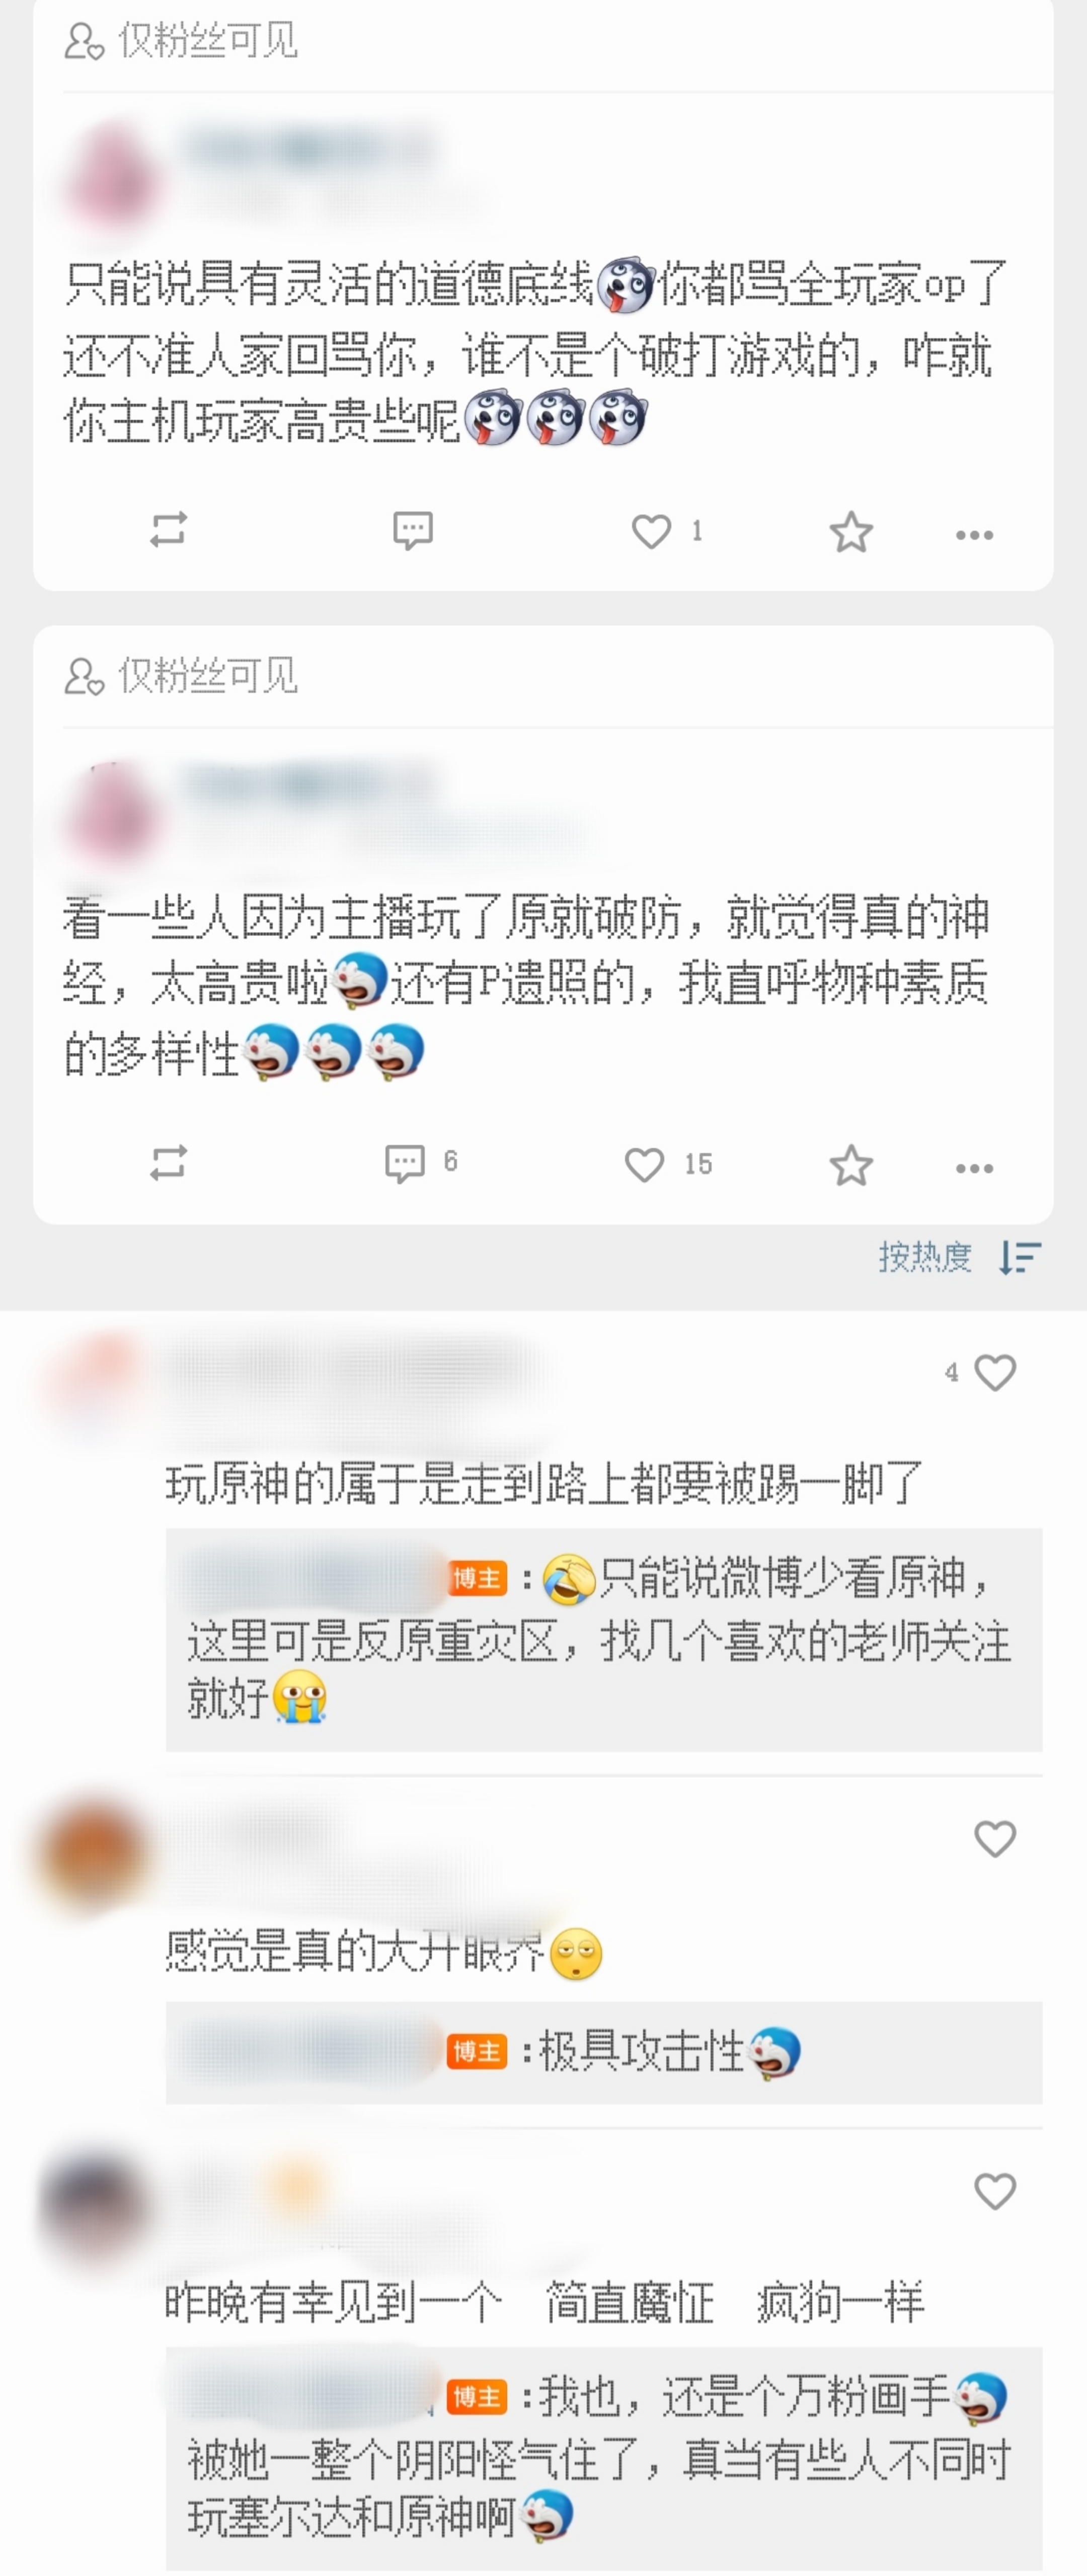The width and height of the screenshot is (1087, 2576).
Task: Open blogger reply about 反原重灾区
Action: click(x=603, y=1640)
